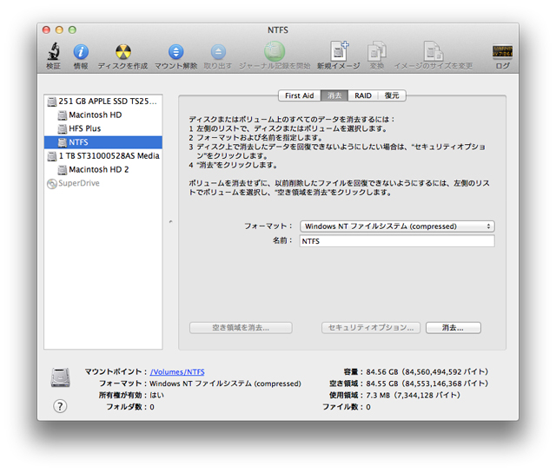
Task: Switch to the RAID tab
Action: (x=363, y=95)
